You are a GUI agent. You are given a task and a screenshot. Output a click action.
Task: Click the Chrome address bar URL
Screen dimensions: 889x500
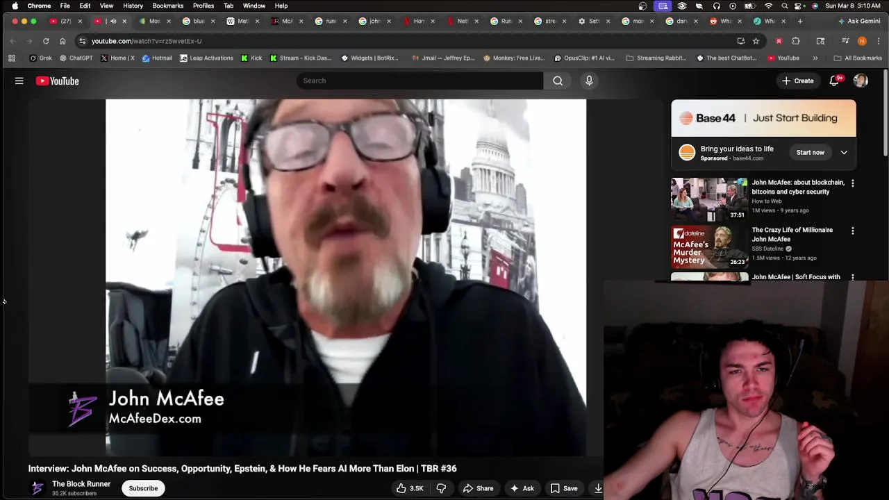[147, 41]
